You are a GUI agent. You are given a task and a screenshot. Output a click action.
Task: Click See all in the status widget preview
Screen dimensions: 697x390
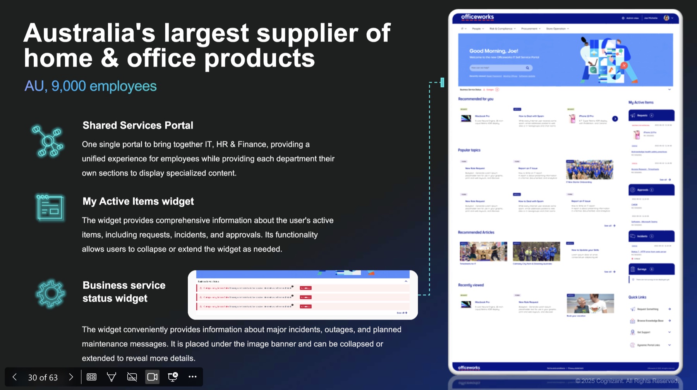(x=402, y=313)
